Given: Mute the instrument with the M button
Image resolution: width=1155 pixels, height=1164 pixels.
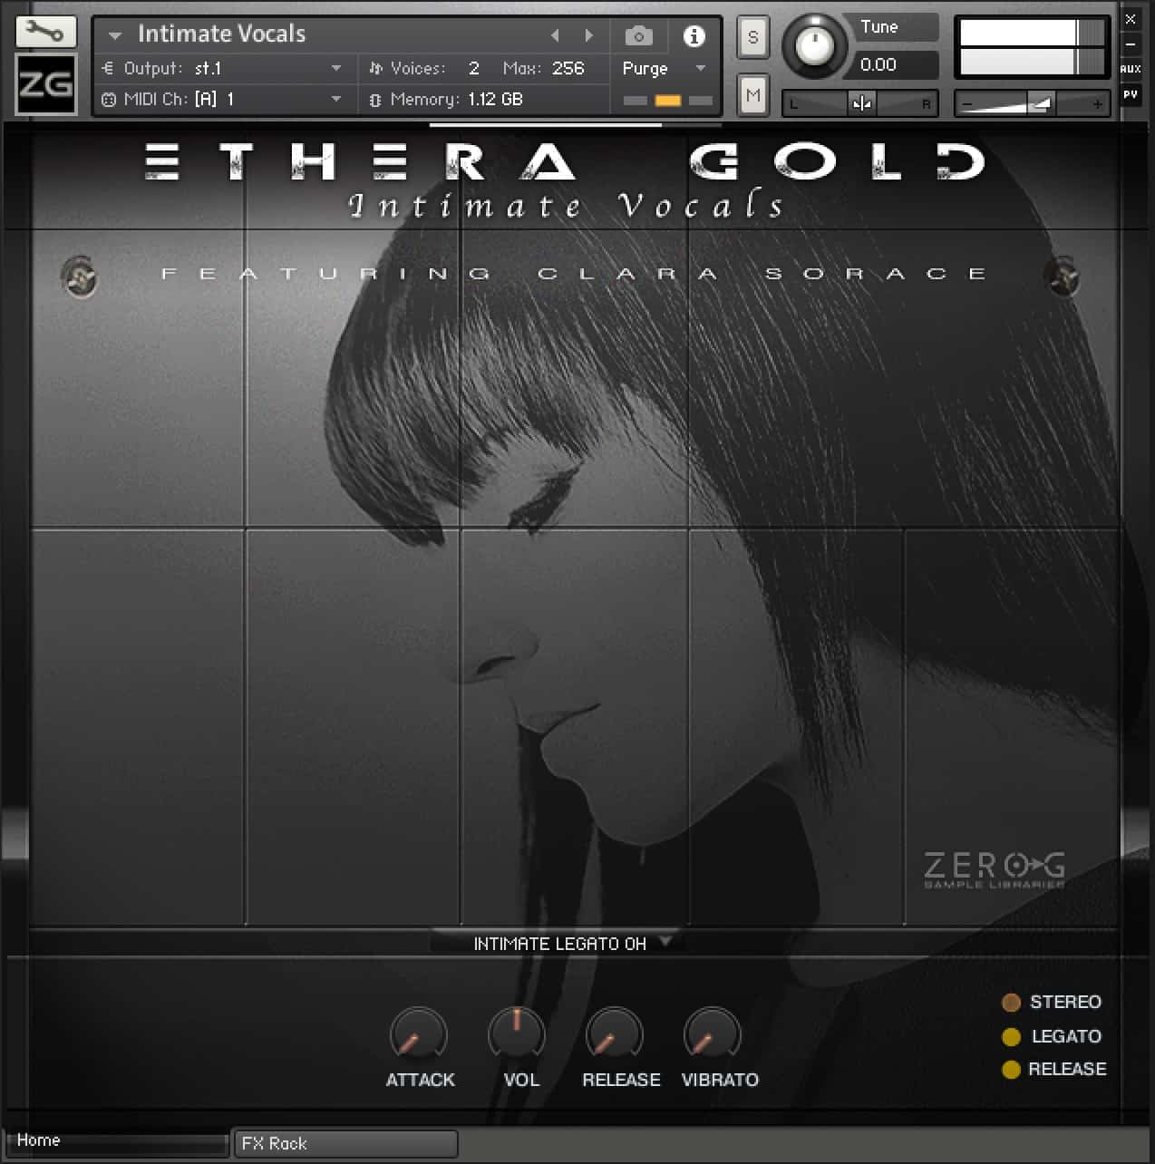Looking at the screenshot, I should point(752,94).
